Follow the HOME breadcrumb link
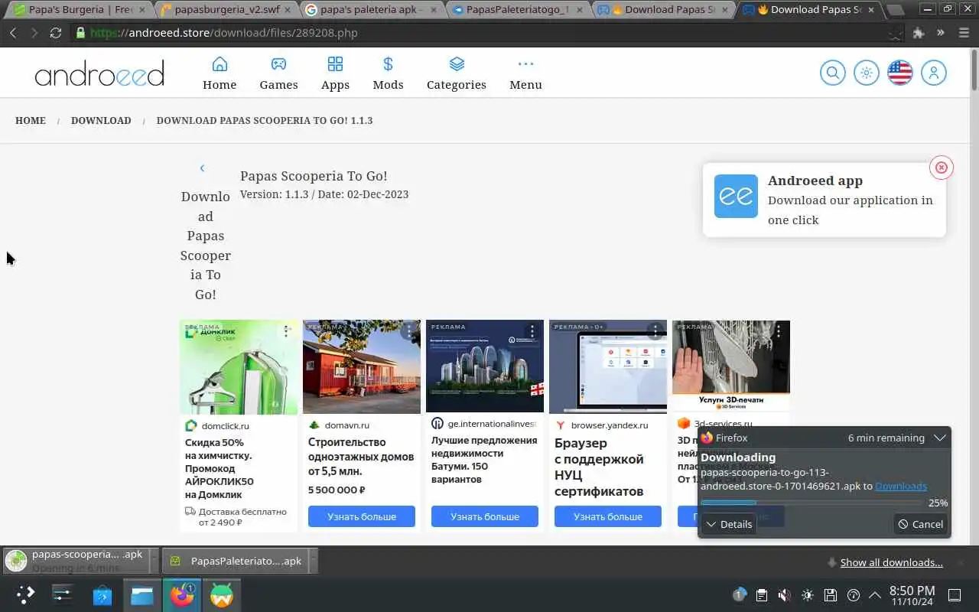979x612 pixels. 31,120
